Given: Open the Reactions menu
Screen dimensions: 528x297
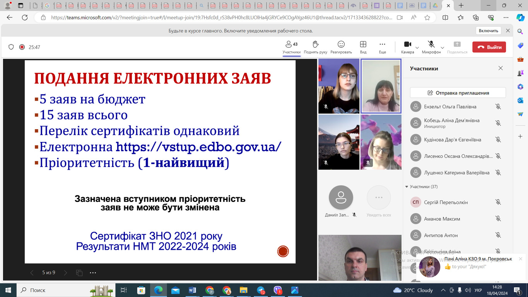Looking at the screenshot, I should coord(341,47).
